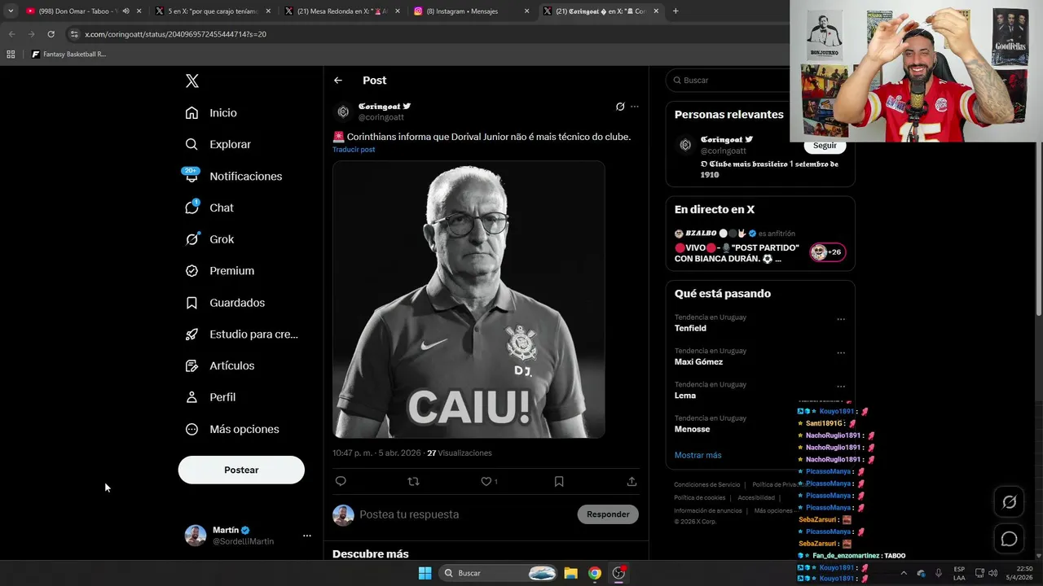Click Traducir post link
The height and width of the screenshot is (586, 1043).
(x=354, y=150)
